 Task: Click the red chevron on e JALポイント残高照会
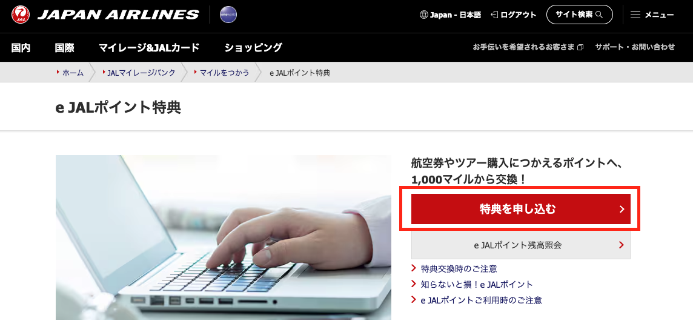click(x=622, y=245)
